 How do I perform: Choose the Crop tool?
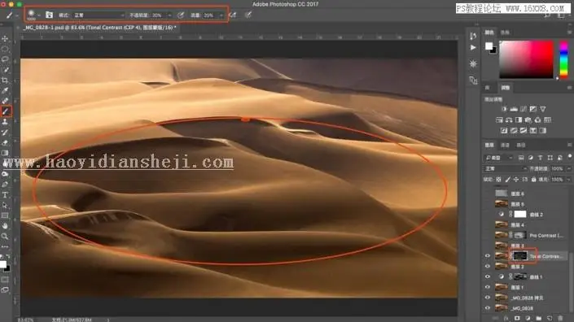click(5, 80)
